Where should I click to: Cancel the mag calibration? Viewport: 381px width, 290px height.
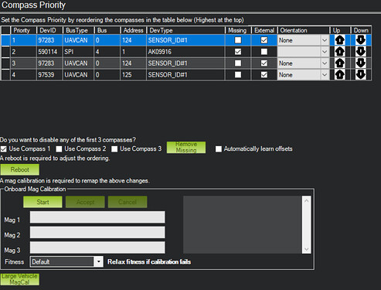[x=128, y=202]
